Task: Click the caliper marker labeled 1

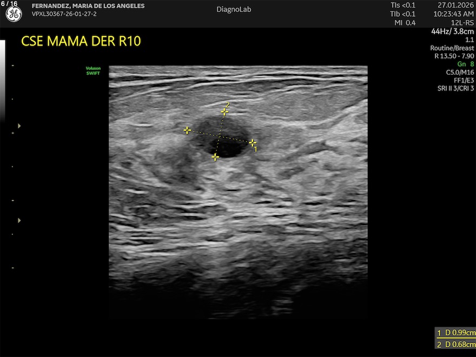Action: pyautogui.click(x=252, y=142)
